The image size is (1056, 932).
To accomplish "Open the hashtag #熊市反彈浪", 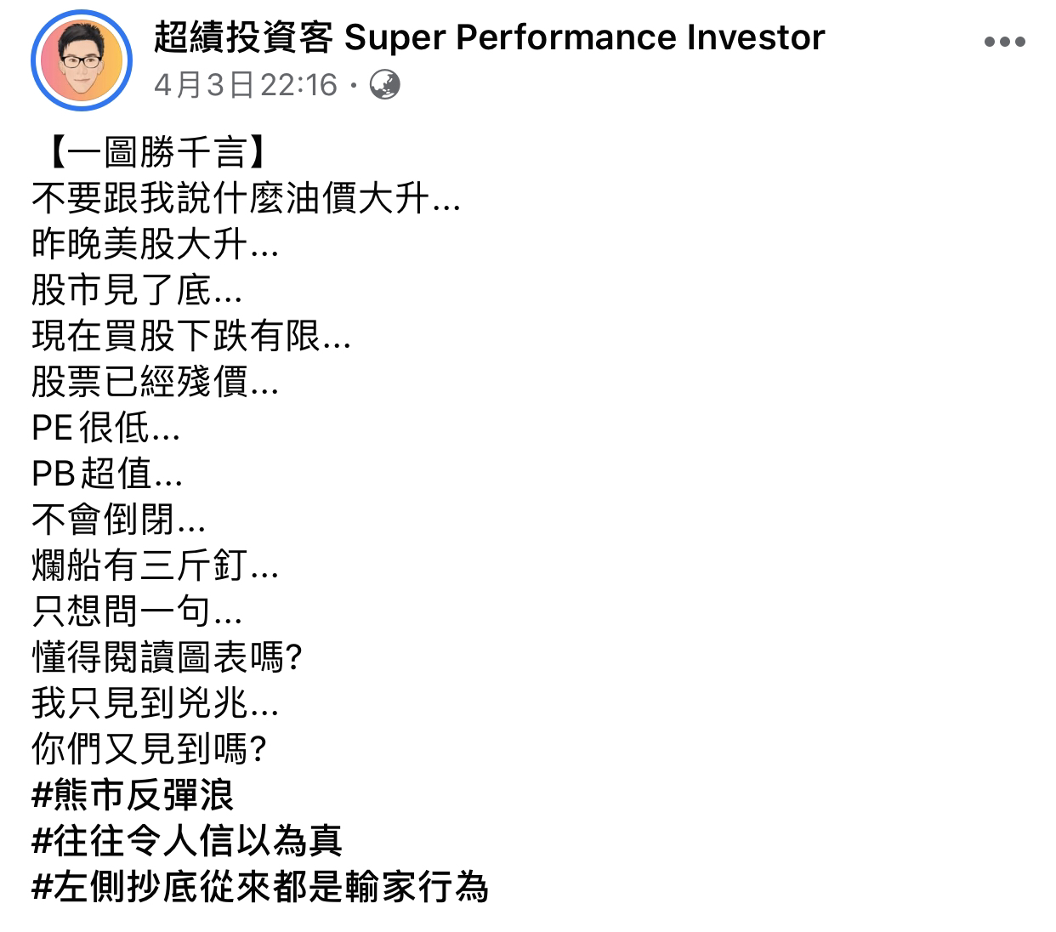I will coord(132,796).
